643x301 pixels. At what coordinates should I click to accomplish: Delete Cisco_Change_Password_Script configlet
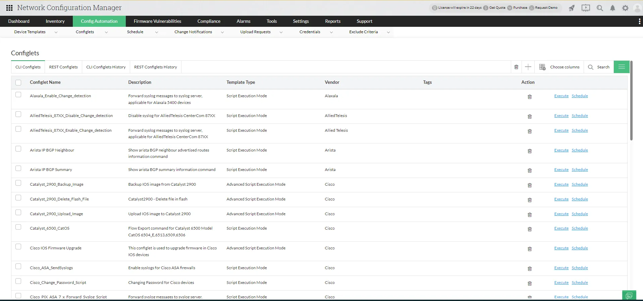(530, 284)
